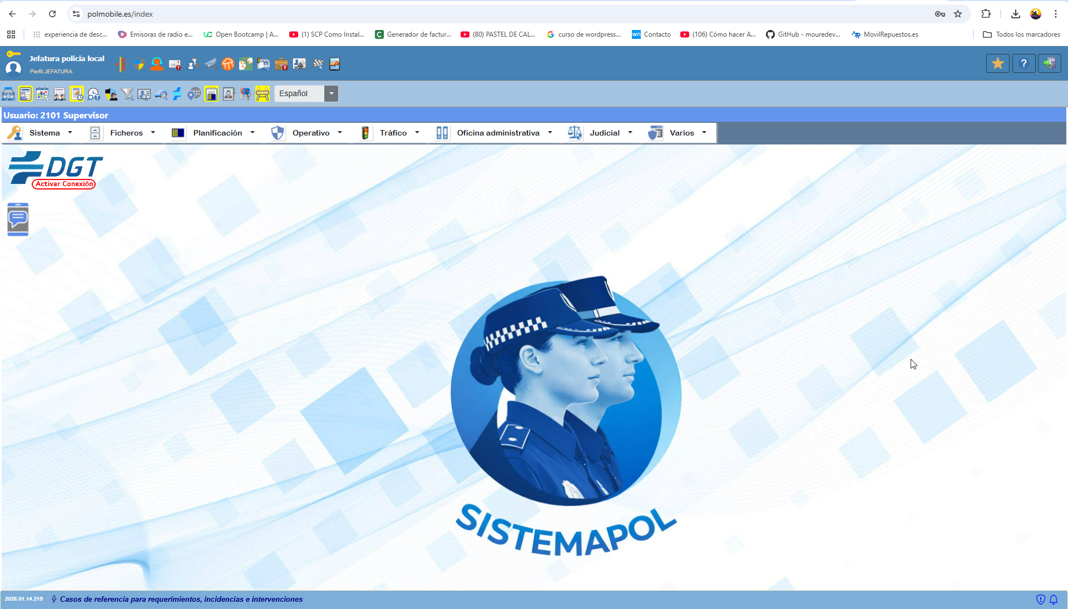Click the yellow road barrier icon
Image resolution: width=1068 pixels, height=609 pixels.
[263, 94]
